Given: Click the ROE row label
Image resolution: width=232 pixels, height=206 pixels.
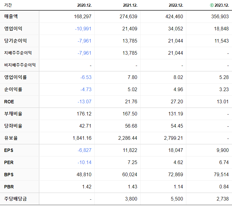Looking at the screenshot, I should 9,101.
